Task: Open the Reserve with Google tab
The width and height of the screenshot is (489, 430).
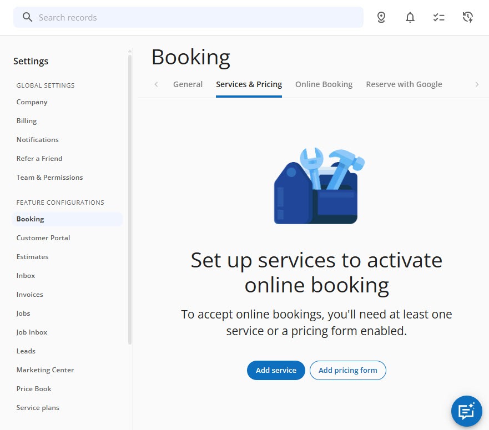Action: coord(404,84)
